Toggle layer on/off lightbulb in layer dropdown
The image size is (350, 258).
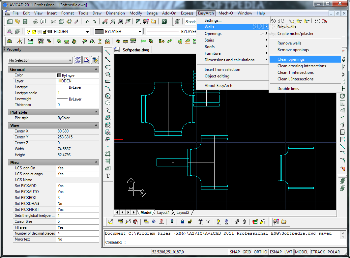28,32
